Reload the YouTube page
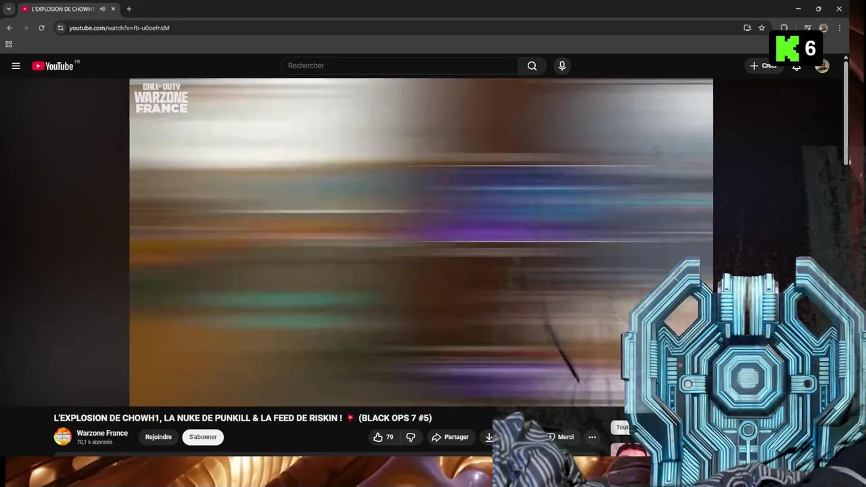866x487 pixels. 41,28
